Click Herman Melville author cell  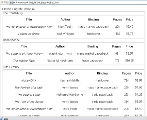click(70, 80)
